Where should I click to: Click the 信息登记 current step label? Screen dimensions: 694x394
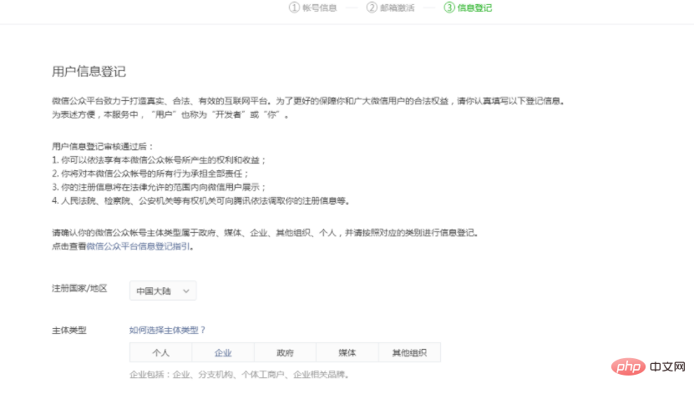(x=474, y=8)
